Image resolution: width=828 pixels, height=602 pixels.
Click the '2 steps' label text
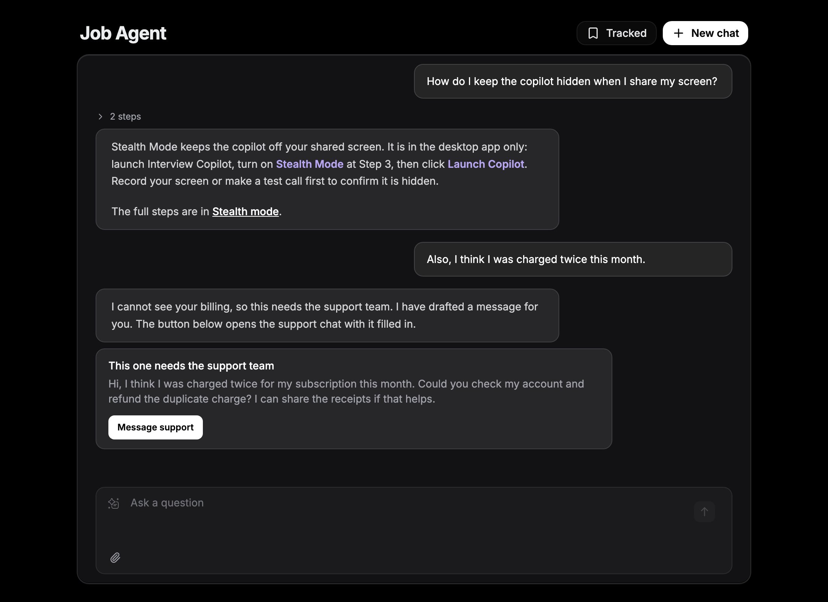pyautogui.click(x=125, y=117)
